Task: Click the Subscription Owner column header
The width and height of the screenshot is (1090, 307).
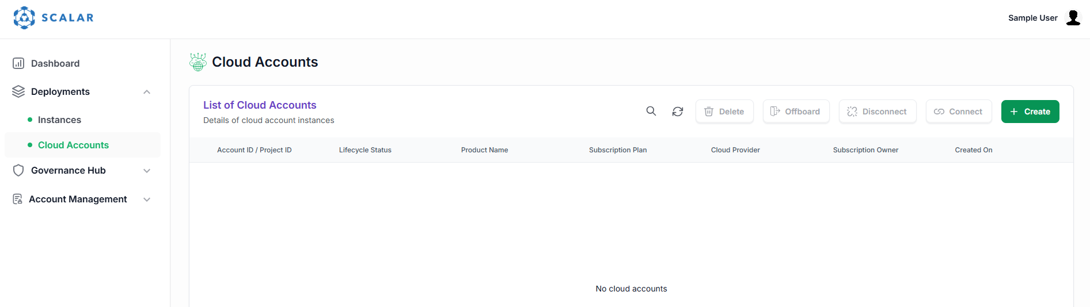Action: point(865,150)
